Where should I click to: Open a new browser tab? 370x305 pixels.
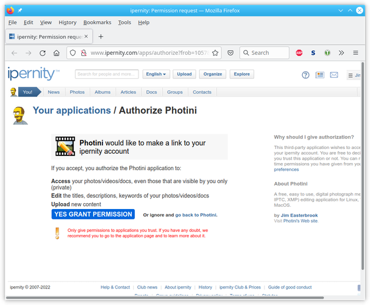coord(101,37)
